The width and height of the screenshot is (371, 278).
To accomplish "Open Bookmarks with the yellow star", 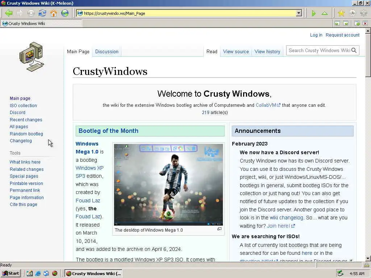I will [341, 13].
